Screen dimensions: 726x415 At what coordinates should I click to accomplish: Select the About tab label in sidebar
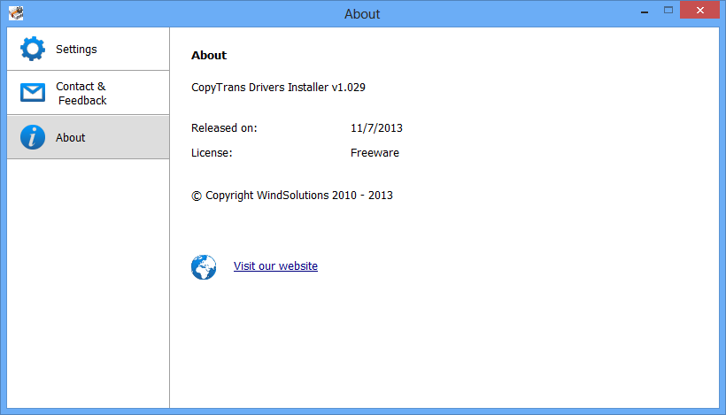pyautogui.click(x=70, y=137)
